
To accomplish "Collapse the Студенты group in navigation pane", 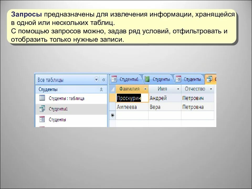I will pos(101,90).
